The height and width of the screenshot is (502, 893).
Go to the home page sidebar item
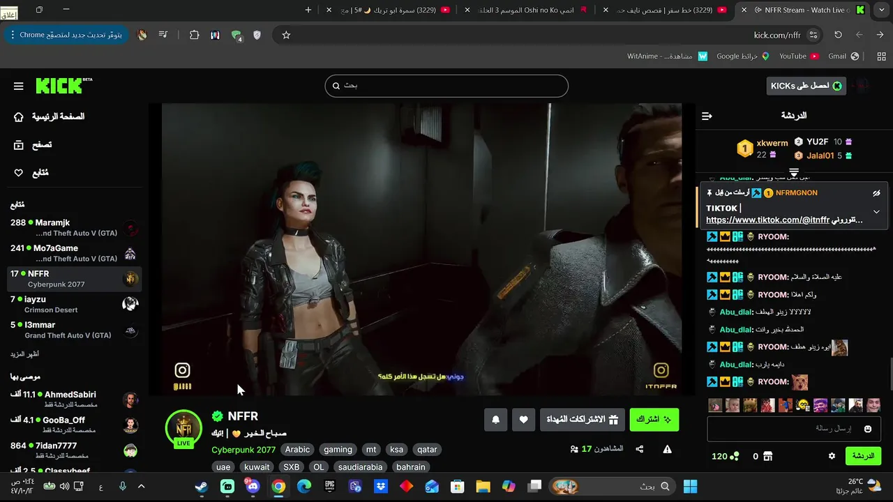tap(50, 116)
